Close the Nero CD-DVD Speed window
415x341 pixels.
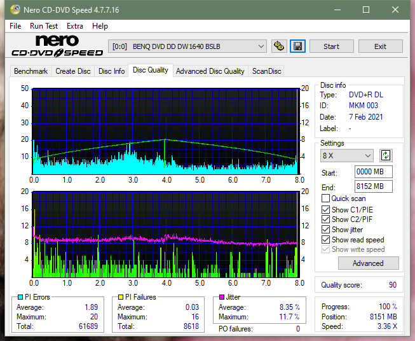[x=395, y=10]
